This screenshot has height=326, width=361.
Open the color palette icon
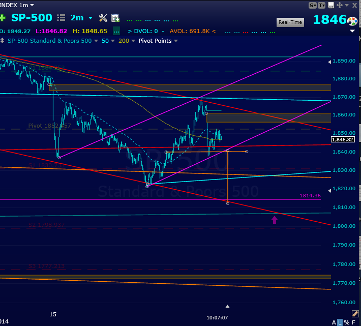(x=352, y=21)
